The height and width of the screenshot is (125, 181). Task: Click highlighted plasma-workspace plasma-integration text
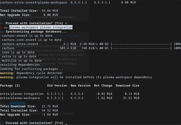point(41,27)
